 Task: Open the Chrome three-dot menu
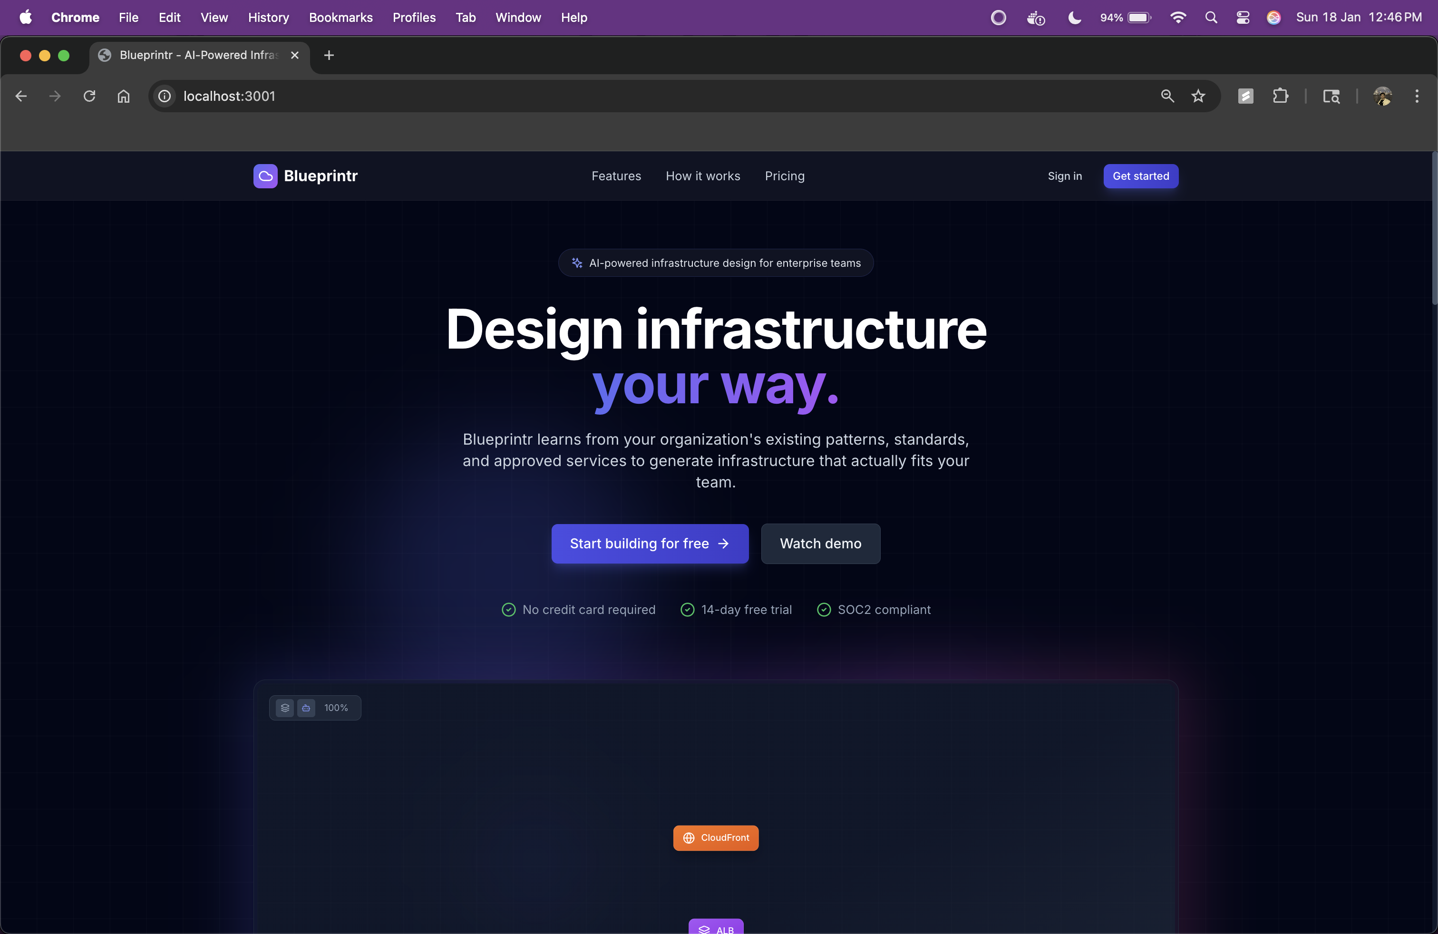pyautogui.click(x=1416, y=96)
